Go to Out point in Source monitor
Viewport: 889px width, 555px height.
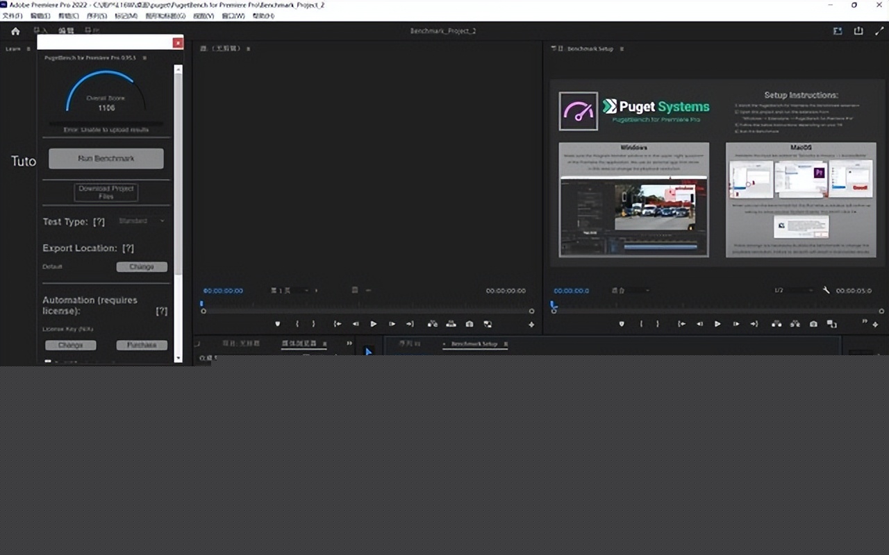[x=410, y=324]
